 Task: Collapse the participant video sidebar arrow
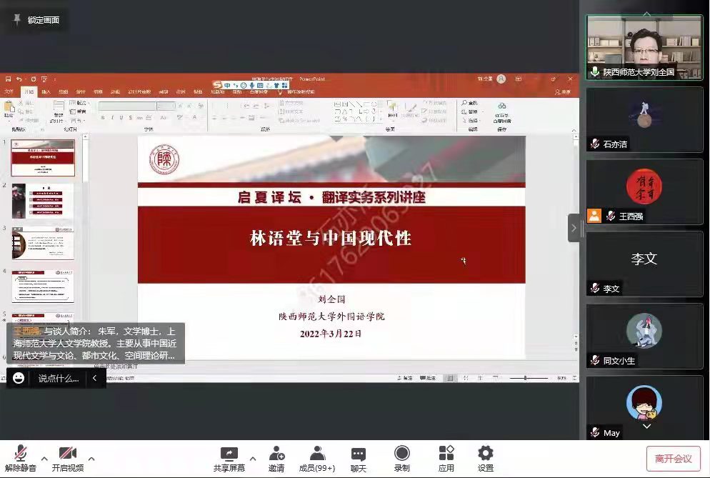click(x=574, y=228)
